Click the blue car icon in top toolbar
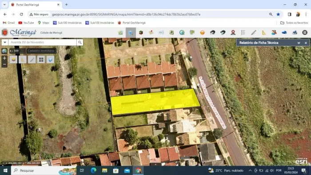The height and width of the screenshot is (175, 311). click(x=284, y=33)
